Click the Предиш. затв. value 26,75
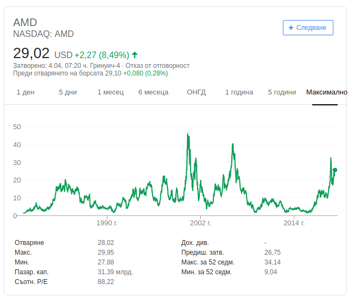The height and width of the screenshot is (303, 354). [x=273, y=252]
